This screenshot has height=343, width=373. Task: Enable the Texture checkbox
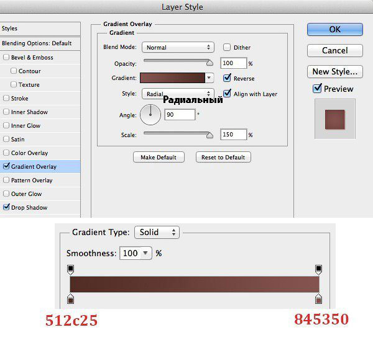coord(14,84)
